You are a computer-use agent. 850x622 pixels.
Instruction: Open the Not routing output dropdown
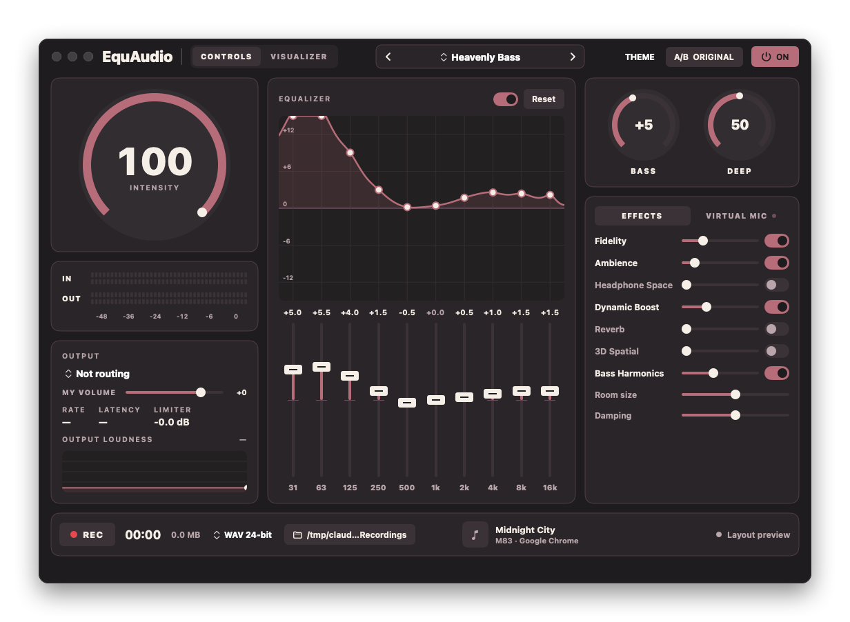pyautogui.click(x=97, y=374)
